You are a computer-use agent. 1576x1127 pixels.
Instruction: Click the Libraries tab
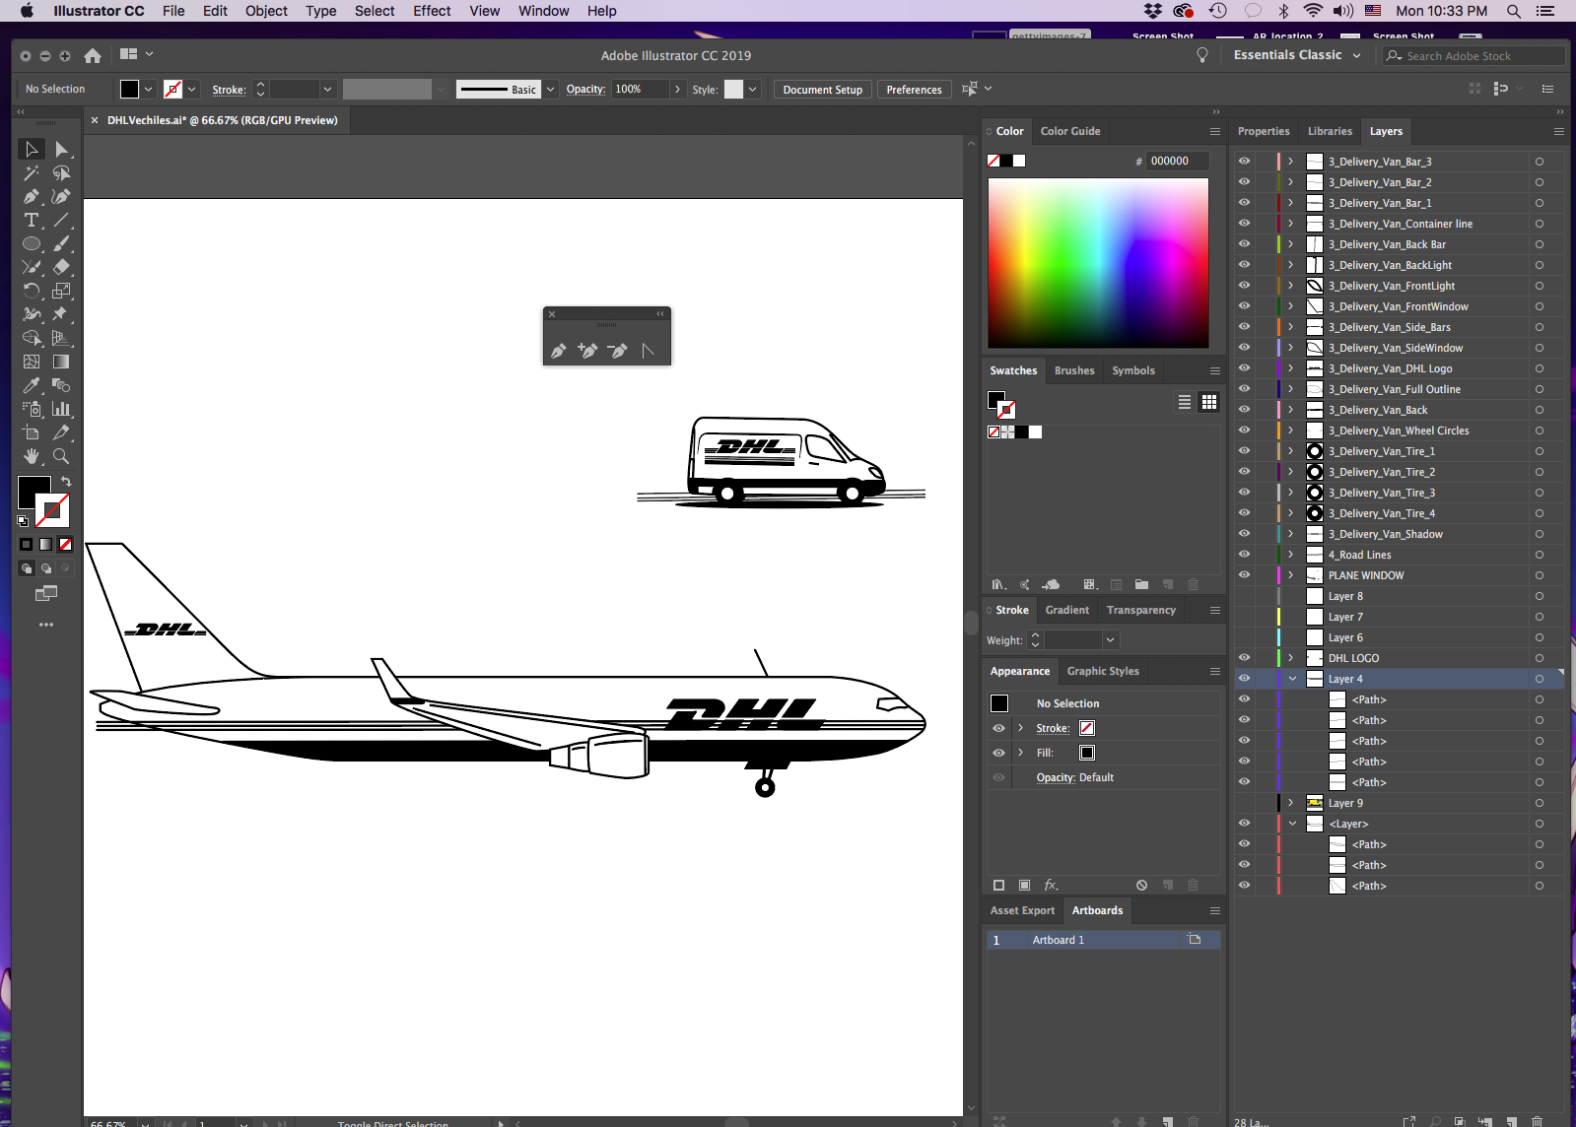tap(1330, 131)
